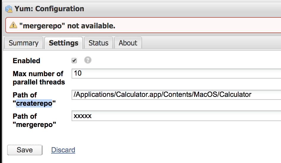The image size is (281, 163).
Task: Click the "Path of" text above highlighted createrepo
Action: [x=25, y=95]
